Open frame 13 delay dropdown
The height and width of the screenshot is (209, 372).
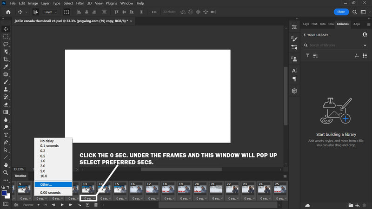(88, 198)
